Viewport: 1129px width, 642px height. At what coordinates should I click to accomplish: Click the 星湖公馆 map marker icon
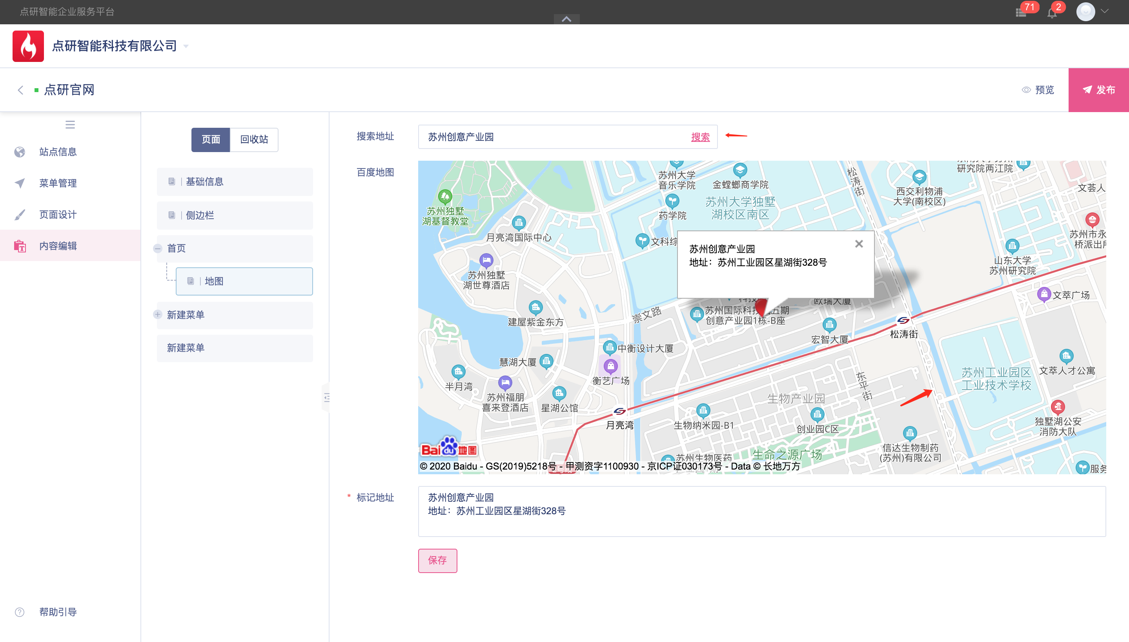(559, 394)
